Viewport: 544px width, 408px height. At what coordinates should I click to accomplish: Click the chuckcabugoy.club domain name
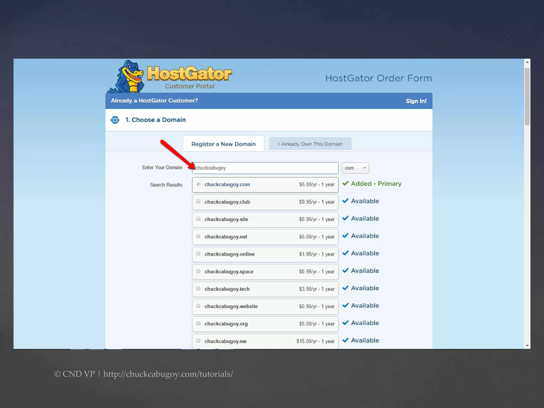(227, 202)
